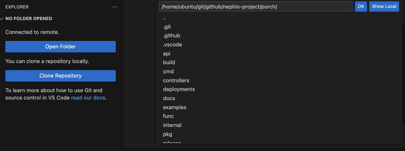Select the internal folder entry

[x=172, y=125]
